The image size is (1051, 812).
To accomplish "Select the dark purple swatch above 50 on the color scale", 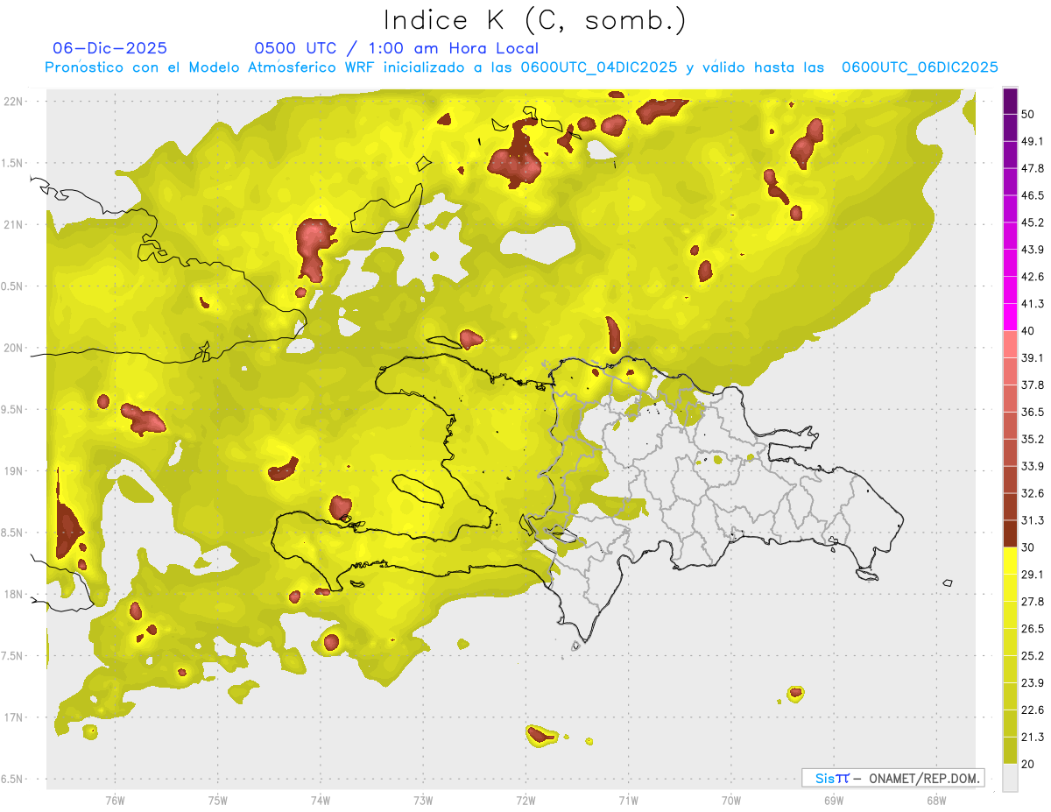I will pyautogui.click(x=1011, y=101).
